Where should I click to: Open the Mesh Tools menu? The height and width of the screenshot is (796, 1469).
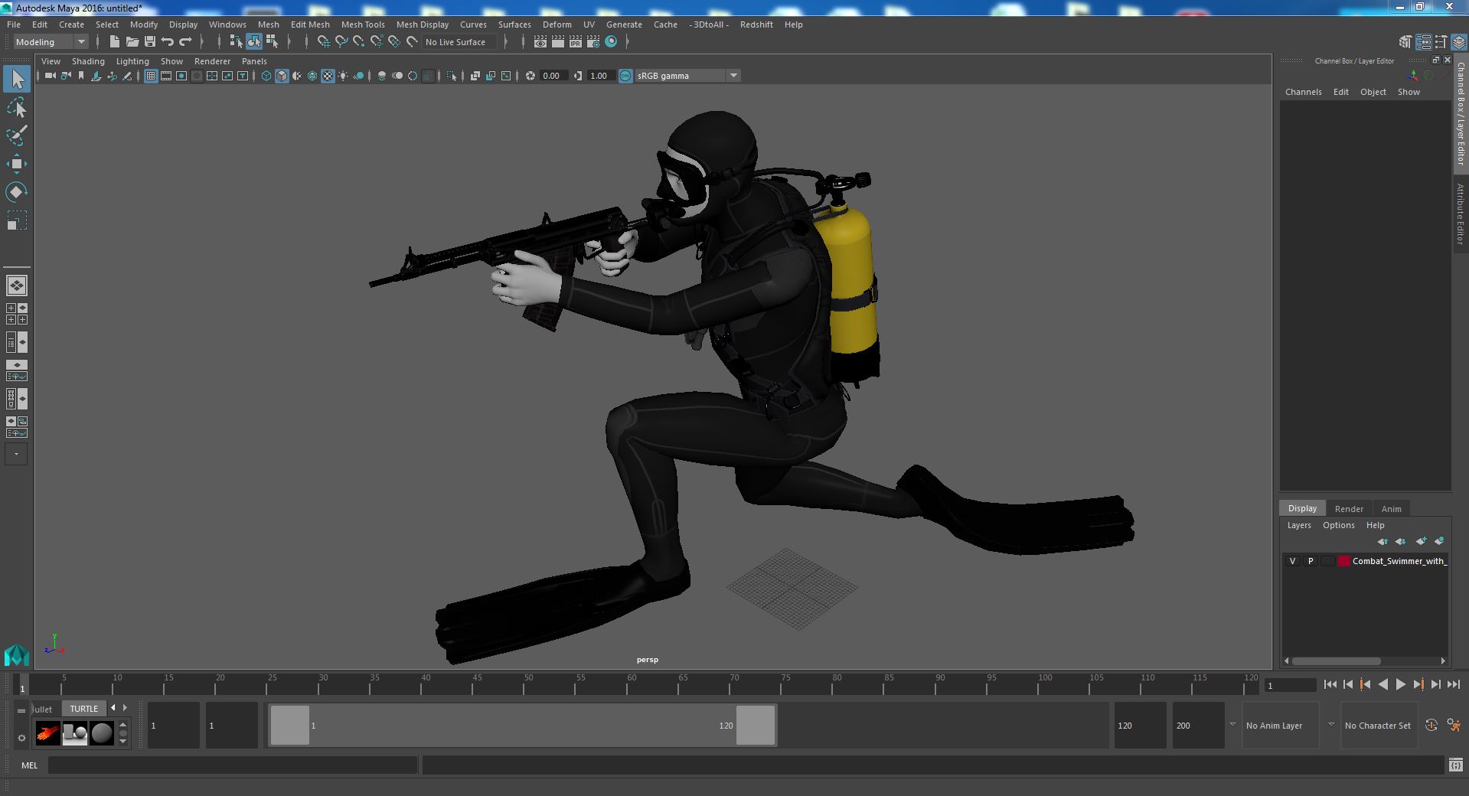(362, 24)
